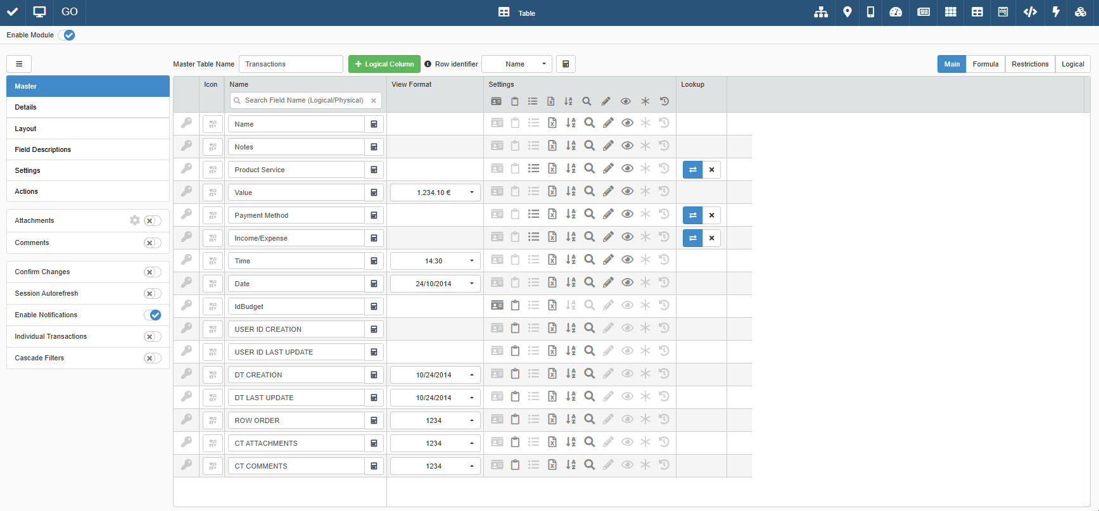Click the asterisk required icon in Notes row
The height and width of the screenshot is (511, 1099).
click(645, 146)
